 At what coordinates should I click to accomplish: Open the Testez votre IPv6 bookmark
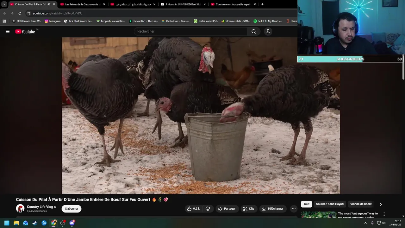[x=206, y=21]
